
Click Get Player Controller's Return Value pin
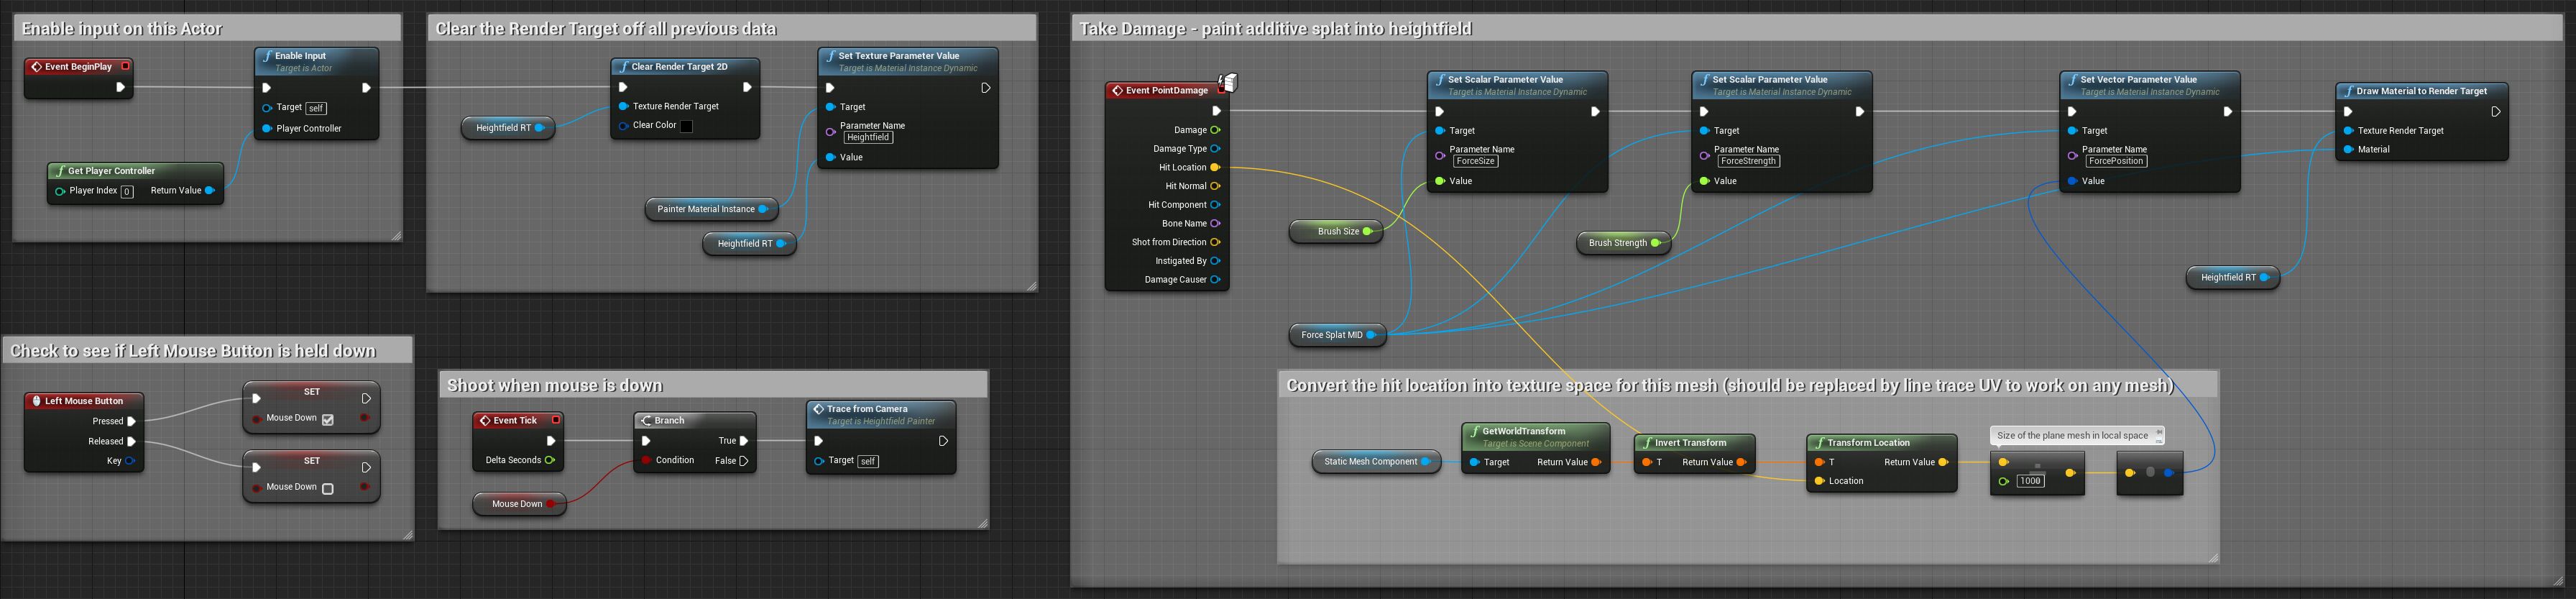click(x=210, y=190)
